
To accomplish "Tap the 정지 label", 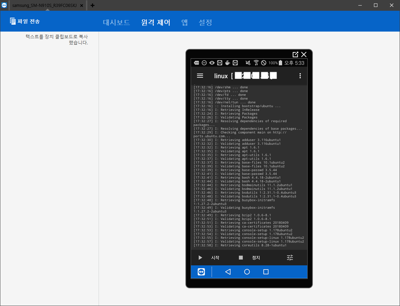I will click(x=256, y=257).
